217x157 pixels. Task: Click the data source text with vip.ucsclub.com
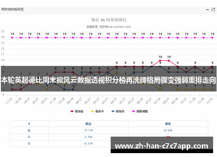tap(109, 27)
